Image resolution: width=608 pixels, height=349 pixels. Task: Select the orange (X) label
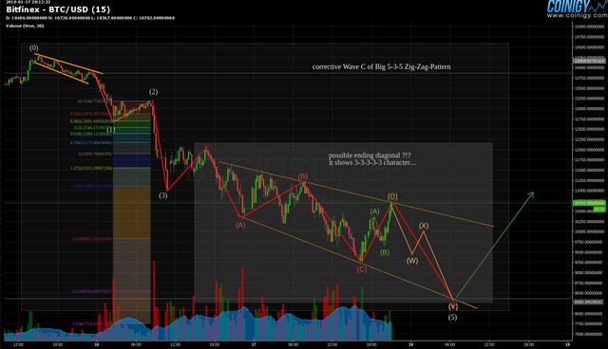[x=424, y=226]
